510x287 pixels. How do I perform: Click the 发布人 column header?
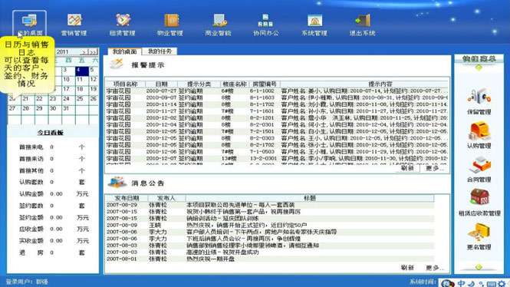point(166,198)
